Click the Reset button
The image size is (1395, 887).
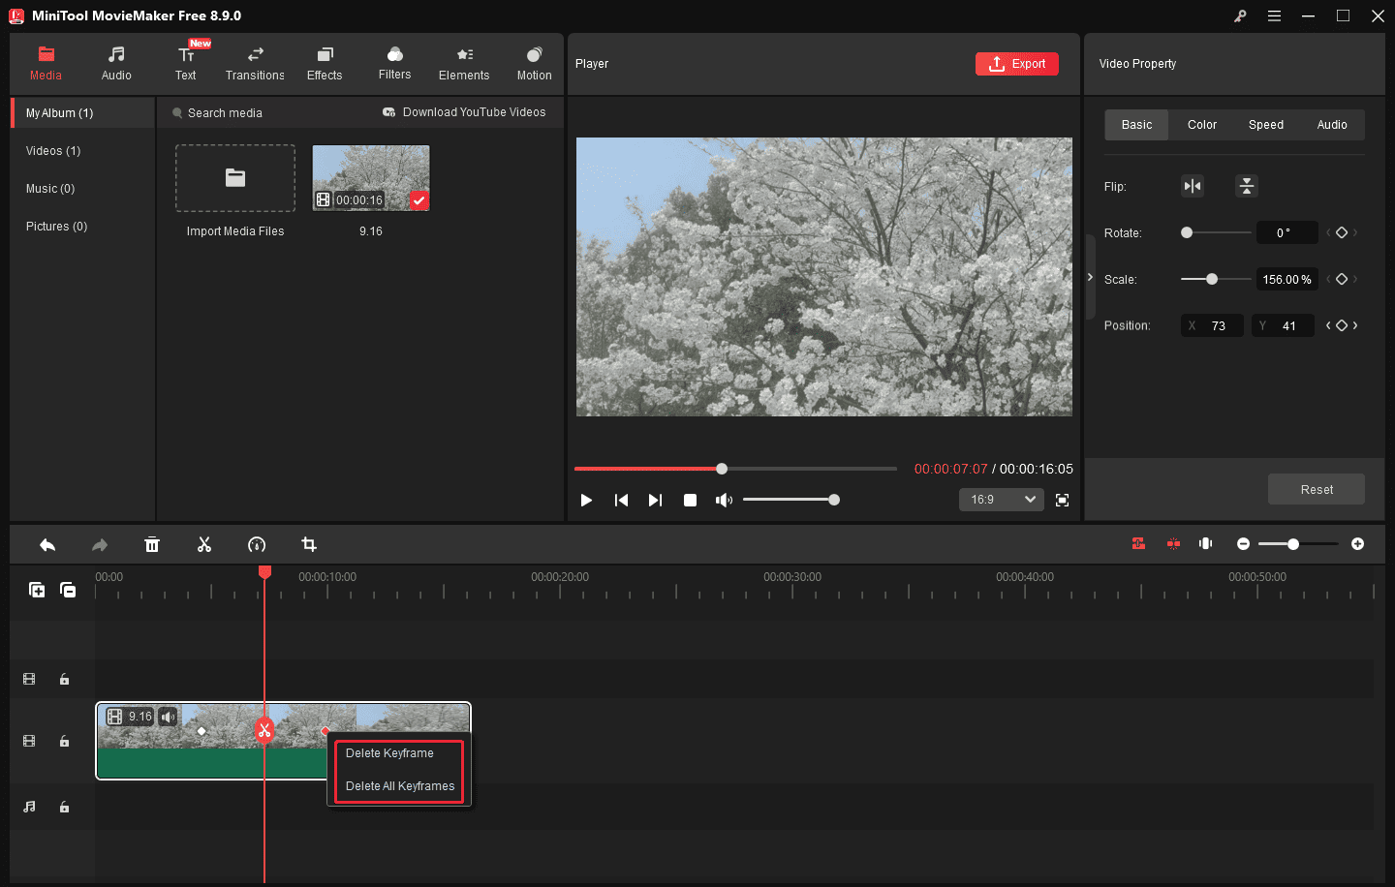click(1317, 489)
